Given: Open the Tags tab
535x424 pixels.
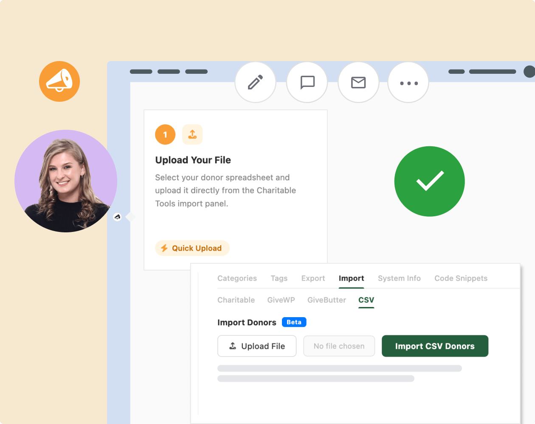Looking at the screenshot, I should coord(279,278).
